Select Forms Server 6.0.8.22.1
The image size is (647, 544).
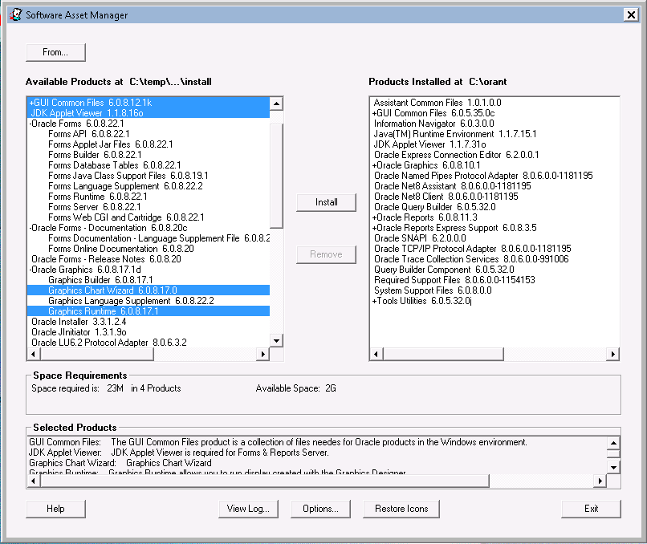tap(95, 207)
